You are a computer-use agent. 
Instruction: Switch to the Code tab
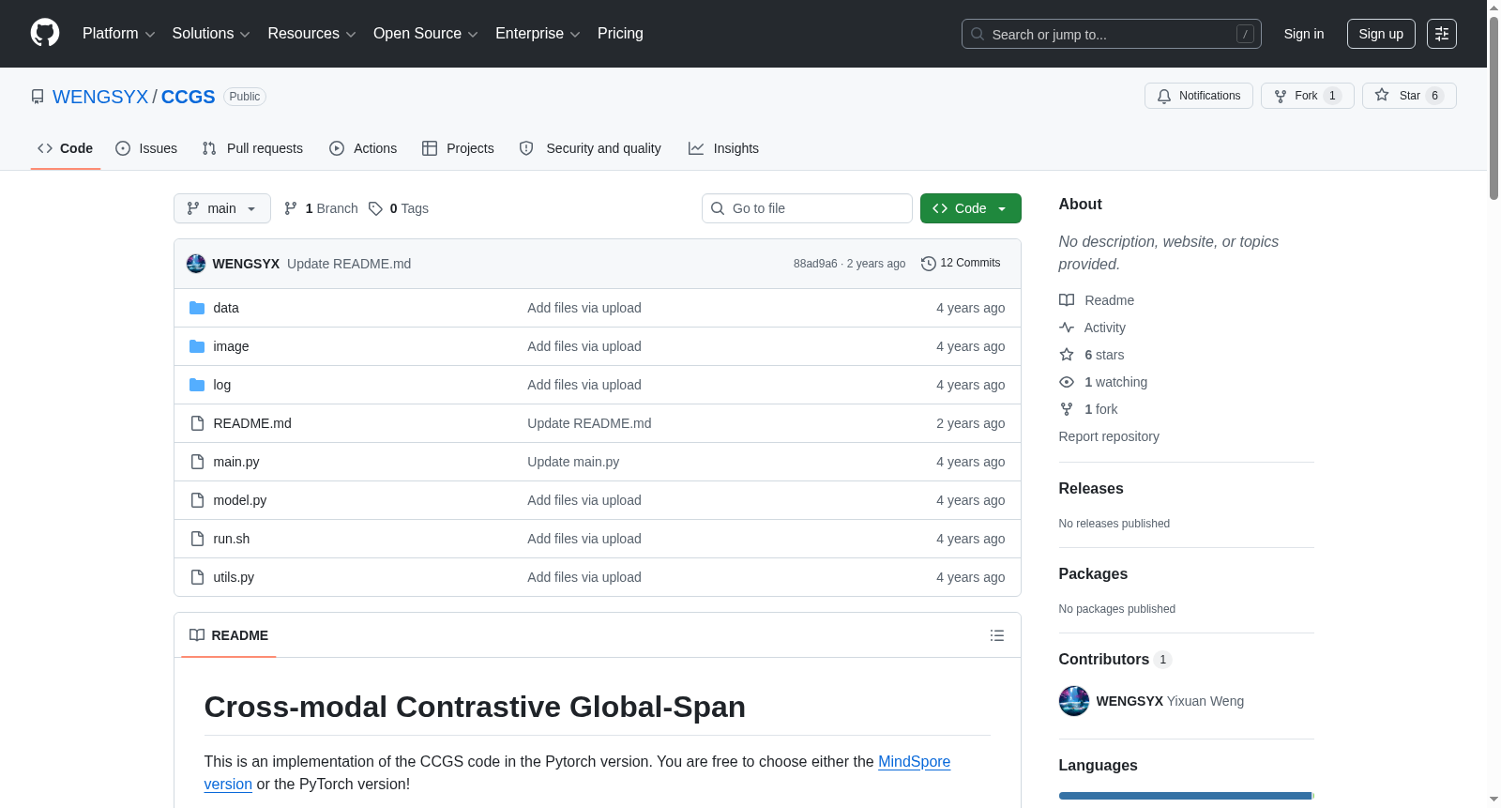click(x=66, y=148)
